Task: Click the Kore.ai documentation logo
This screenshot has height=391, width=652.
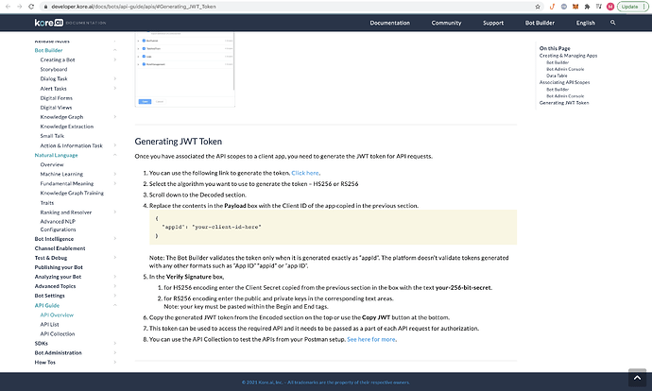Action: click(55, 22)
